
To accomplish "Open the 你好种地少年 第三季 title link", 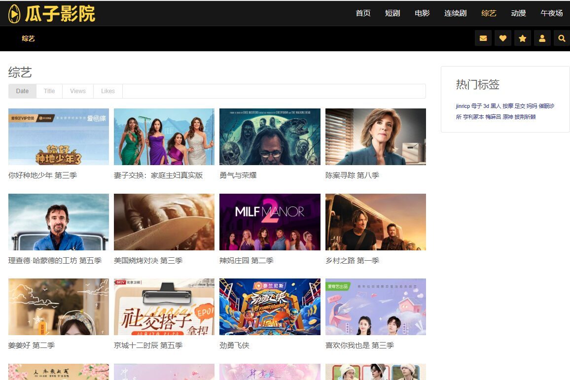I will tap(42, 175).
